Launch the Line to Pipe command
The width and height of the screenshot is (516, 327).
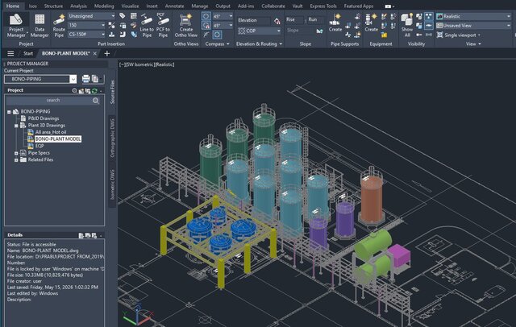tap(147, 26)
